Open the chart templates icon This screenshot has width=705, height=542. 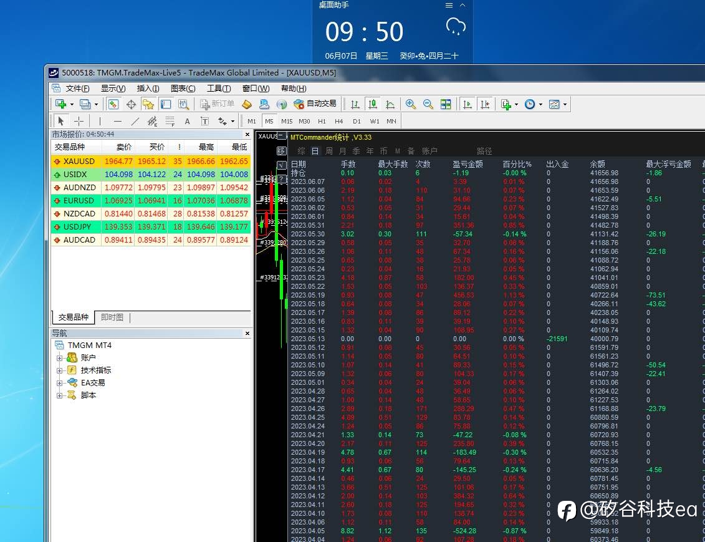554,104
